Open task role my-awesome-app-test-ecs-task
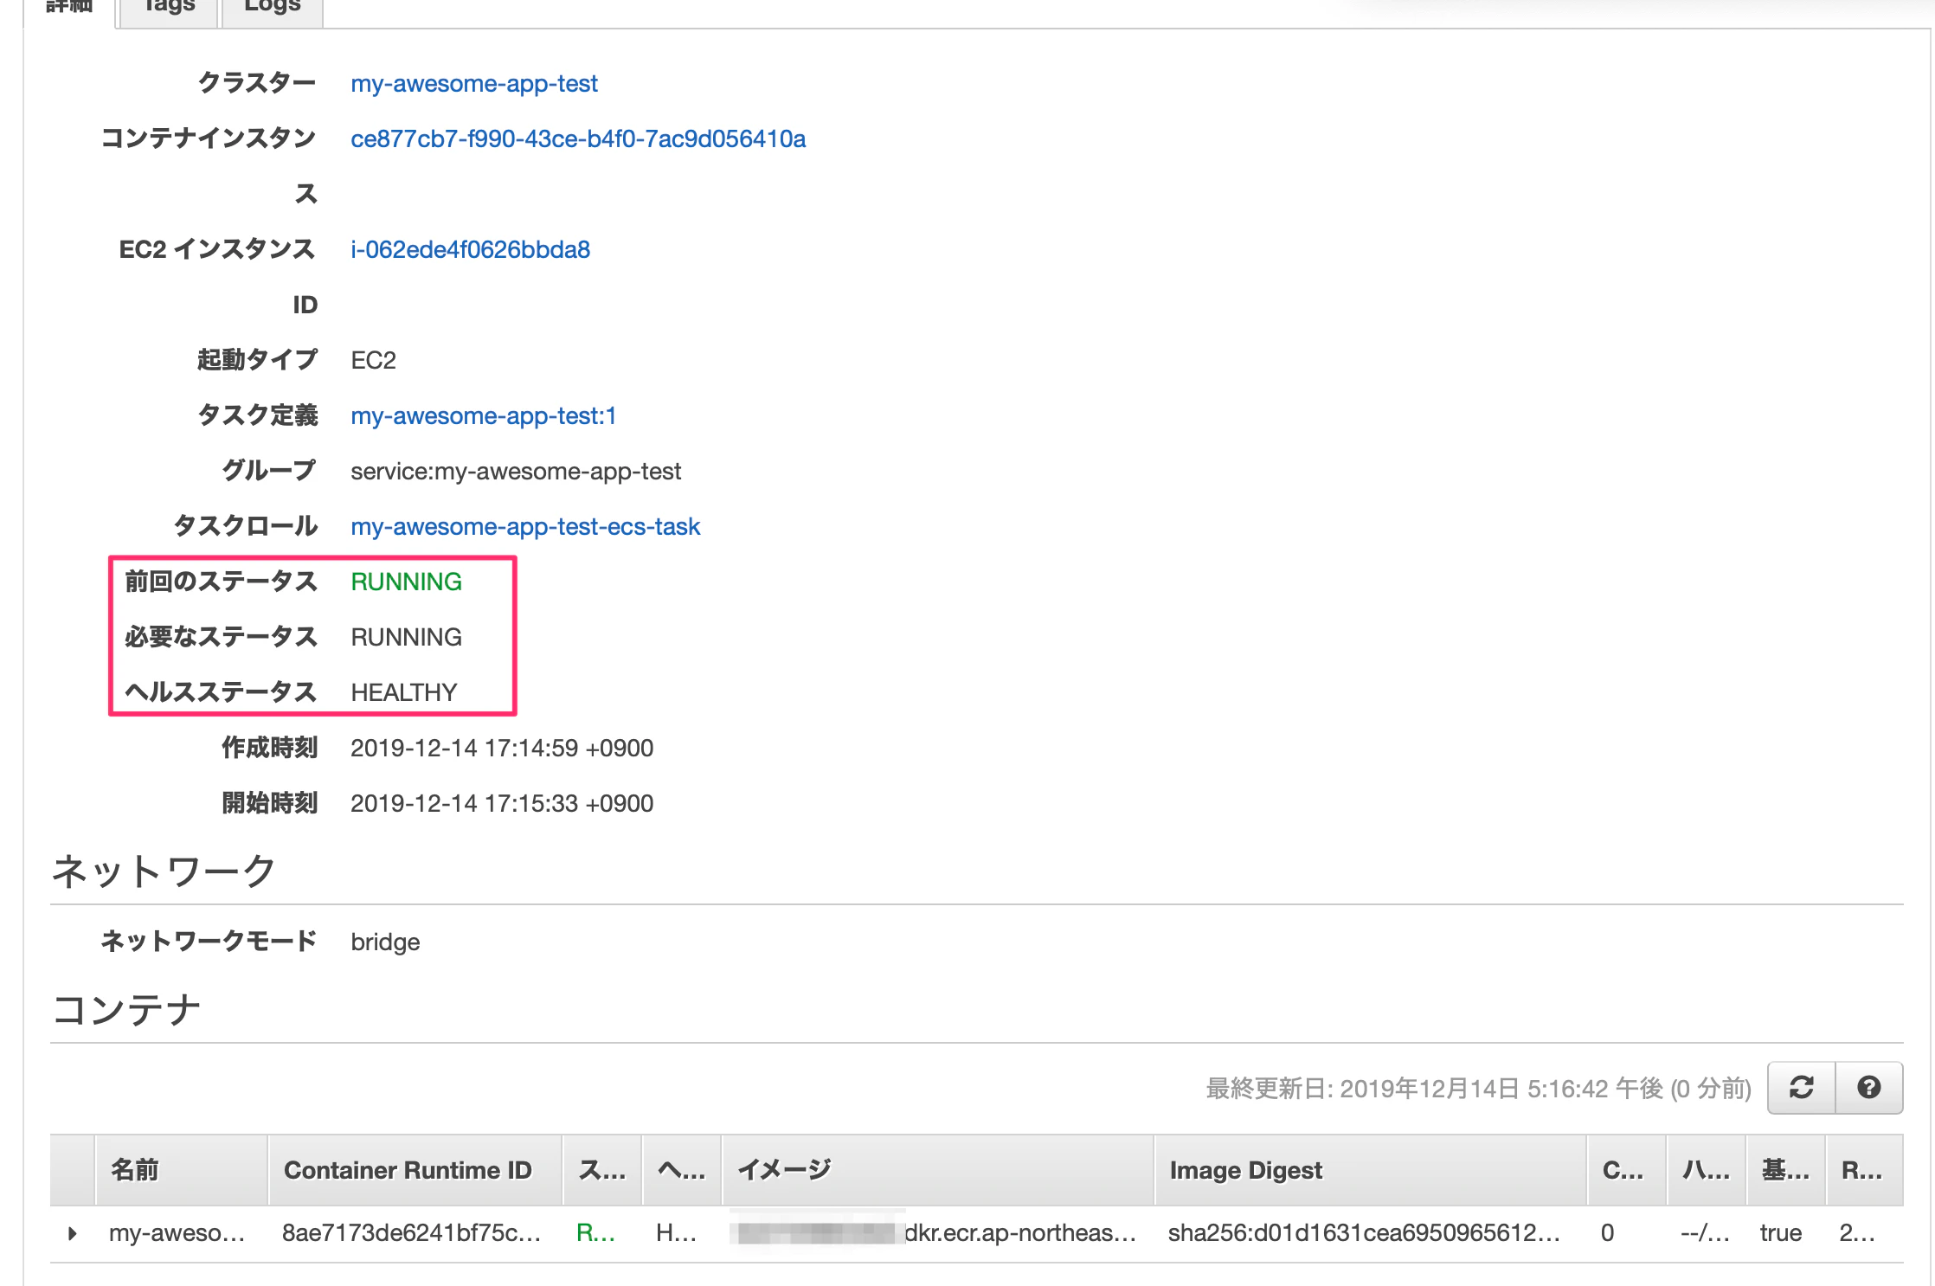1935x1286 pixels. [525, 527]
